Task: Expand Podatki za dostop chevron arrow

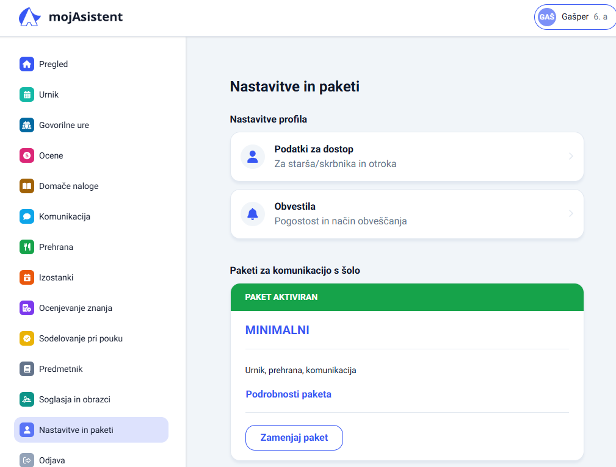Action: point(571,156)
